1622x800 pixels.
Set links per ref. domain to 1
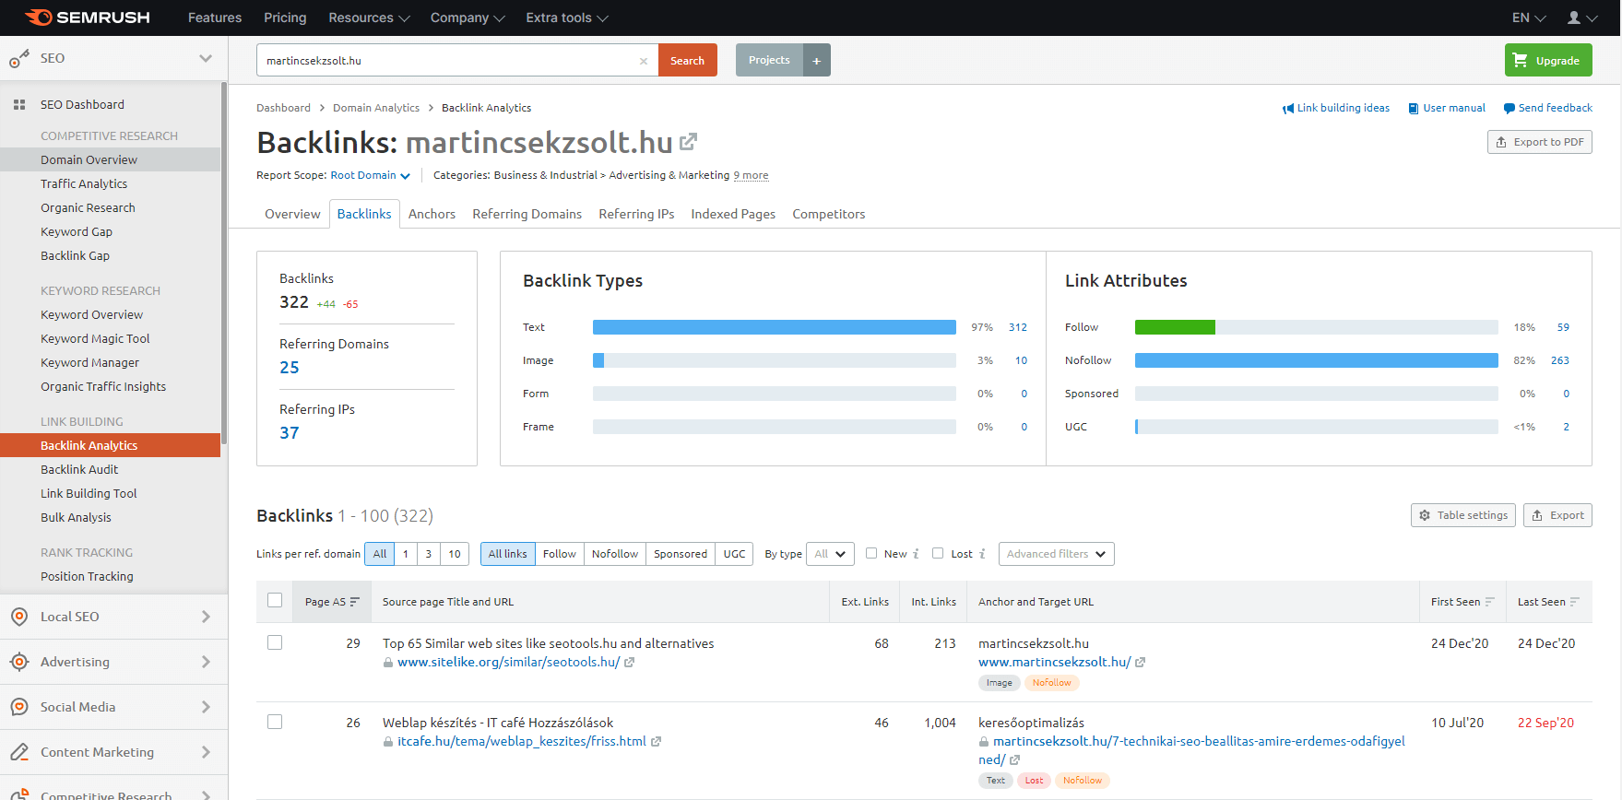406,554
